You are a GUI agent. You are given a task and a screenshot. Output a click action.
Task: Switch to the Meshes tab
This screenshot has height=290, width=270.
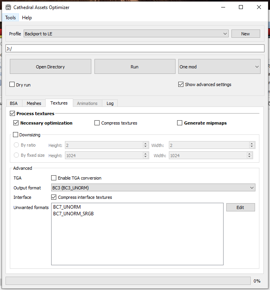tap(34, 103)
